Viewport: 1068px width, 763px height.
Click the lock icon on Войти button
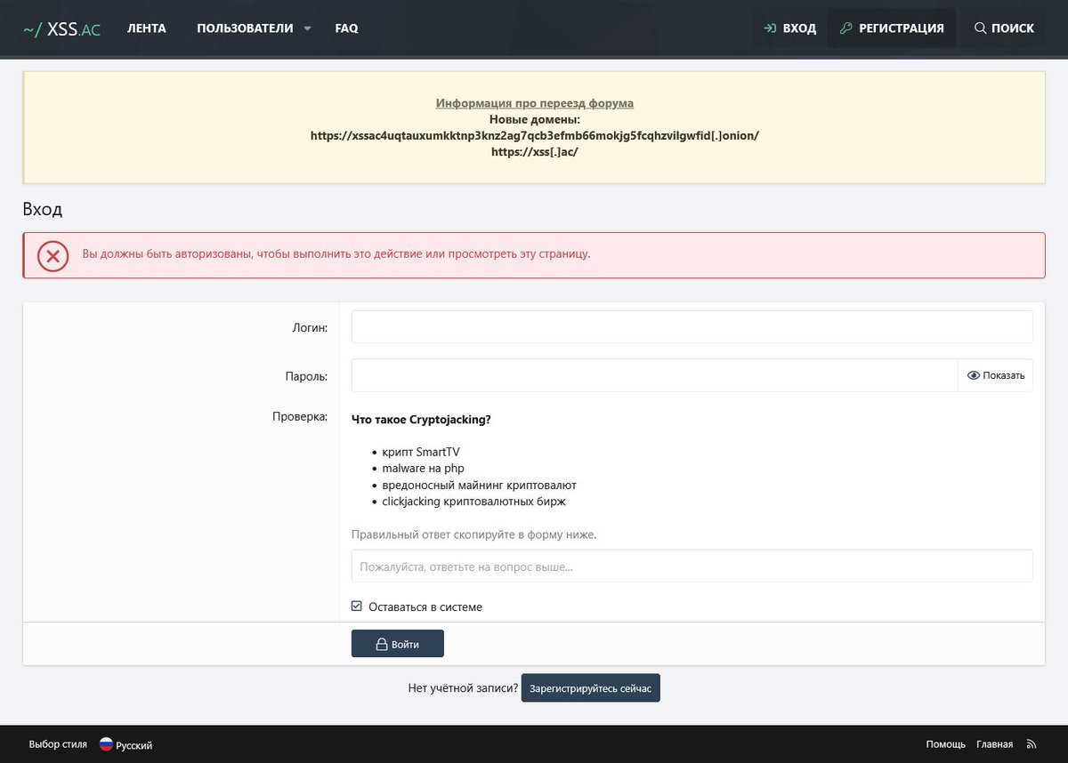pos(380,643)
